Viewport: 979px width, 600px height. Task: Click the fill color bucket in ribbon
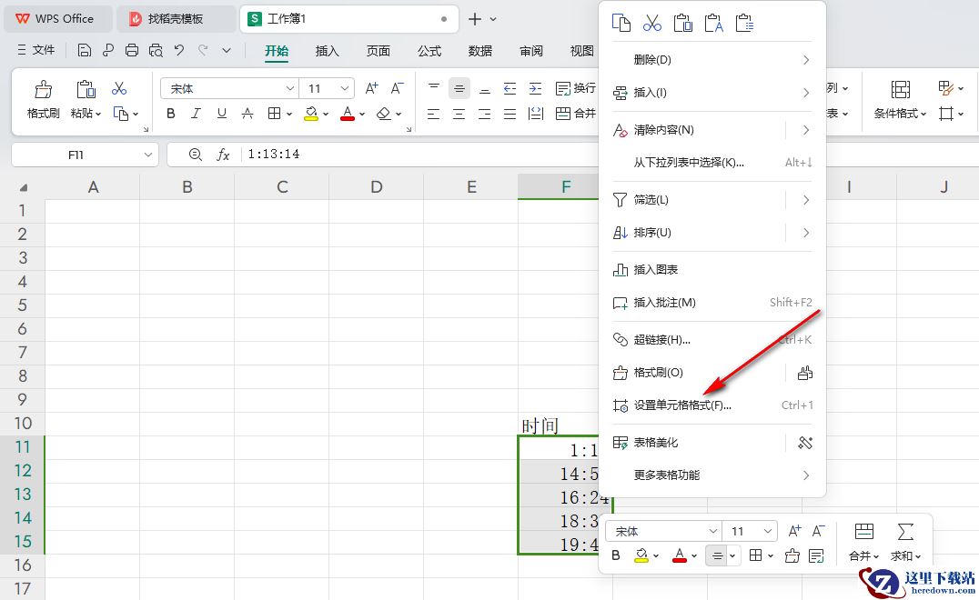[311, 114]
